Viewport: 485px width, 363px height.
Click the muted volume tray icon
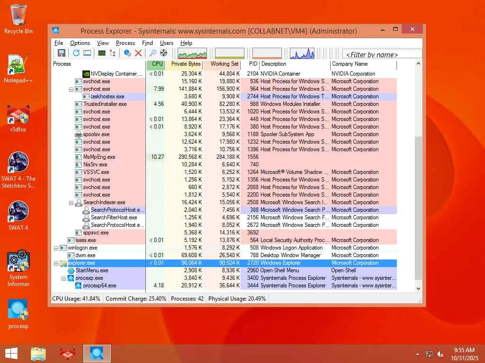(x=440, y=354)
